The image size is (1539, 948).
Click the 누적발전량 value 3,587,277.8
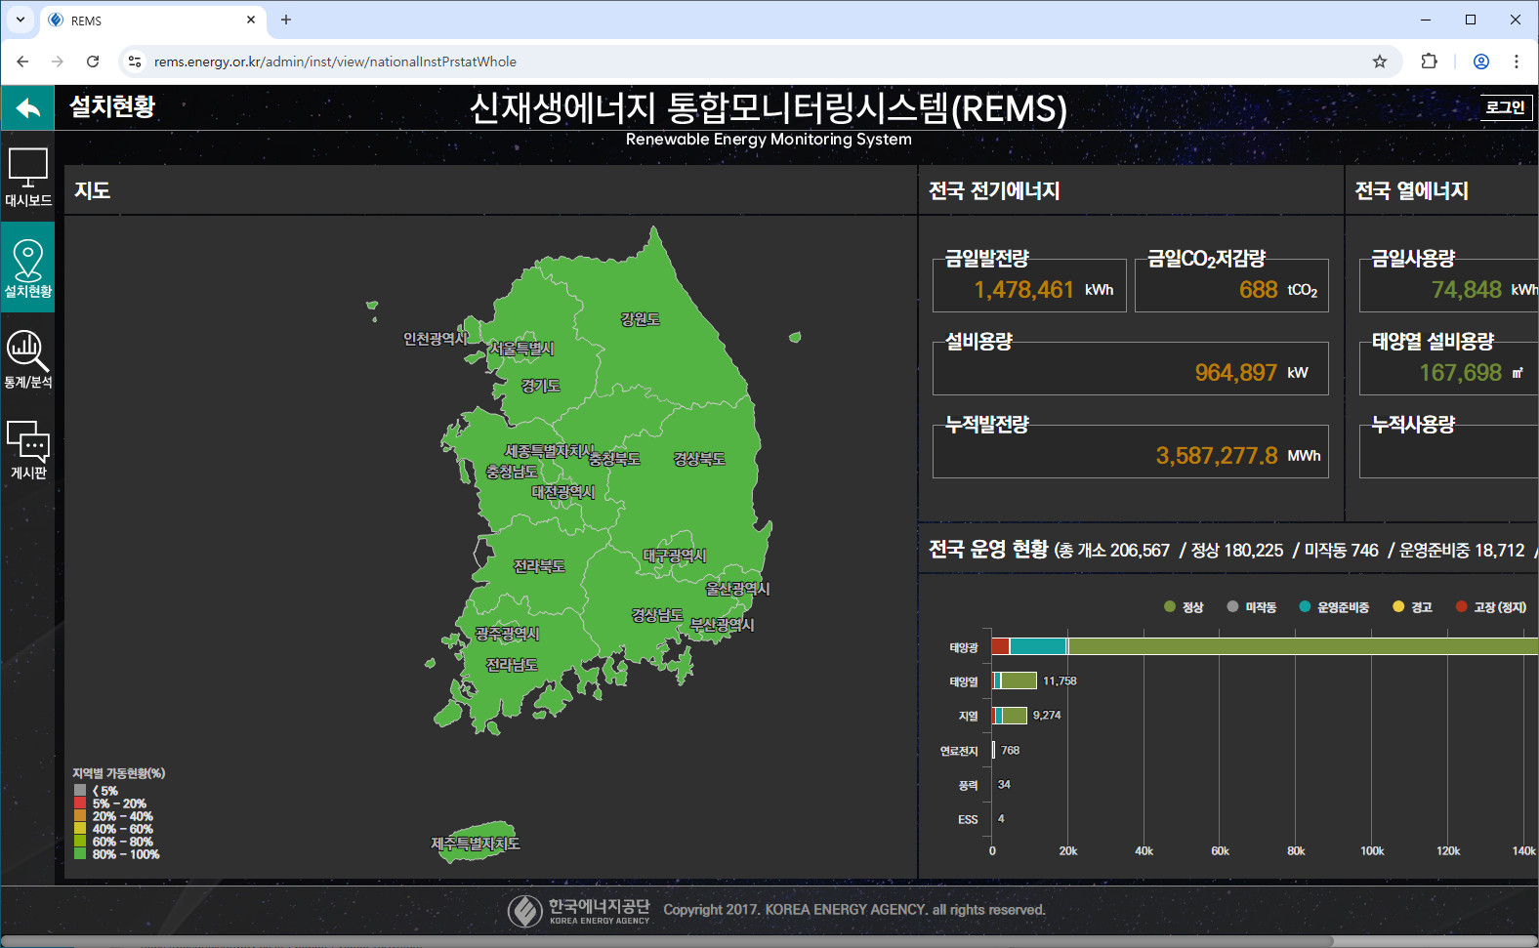(x=1217, y=456)
